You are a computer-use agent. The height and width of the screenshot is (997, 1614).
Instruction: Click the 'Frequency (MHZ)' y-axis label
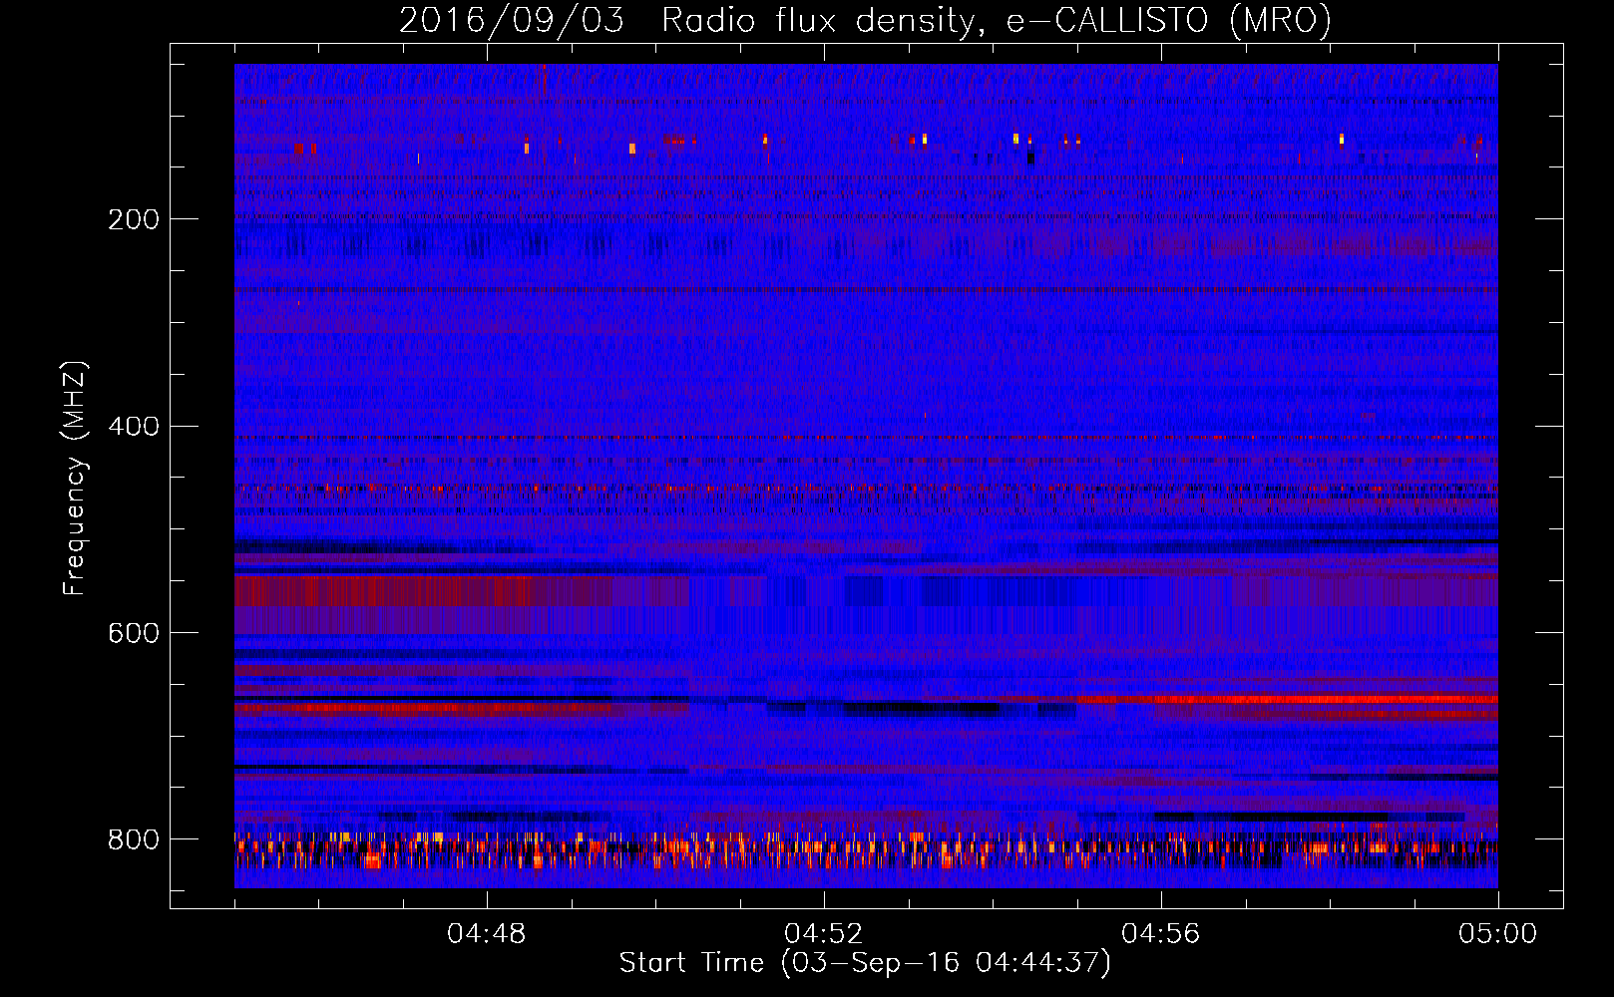(75, 478)
